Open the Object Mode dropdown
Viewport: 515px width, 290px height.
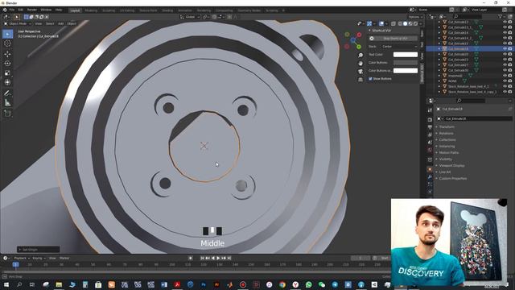coord(18,23)
